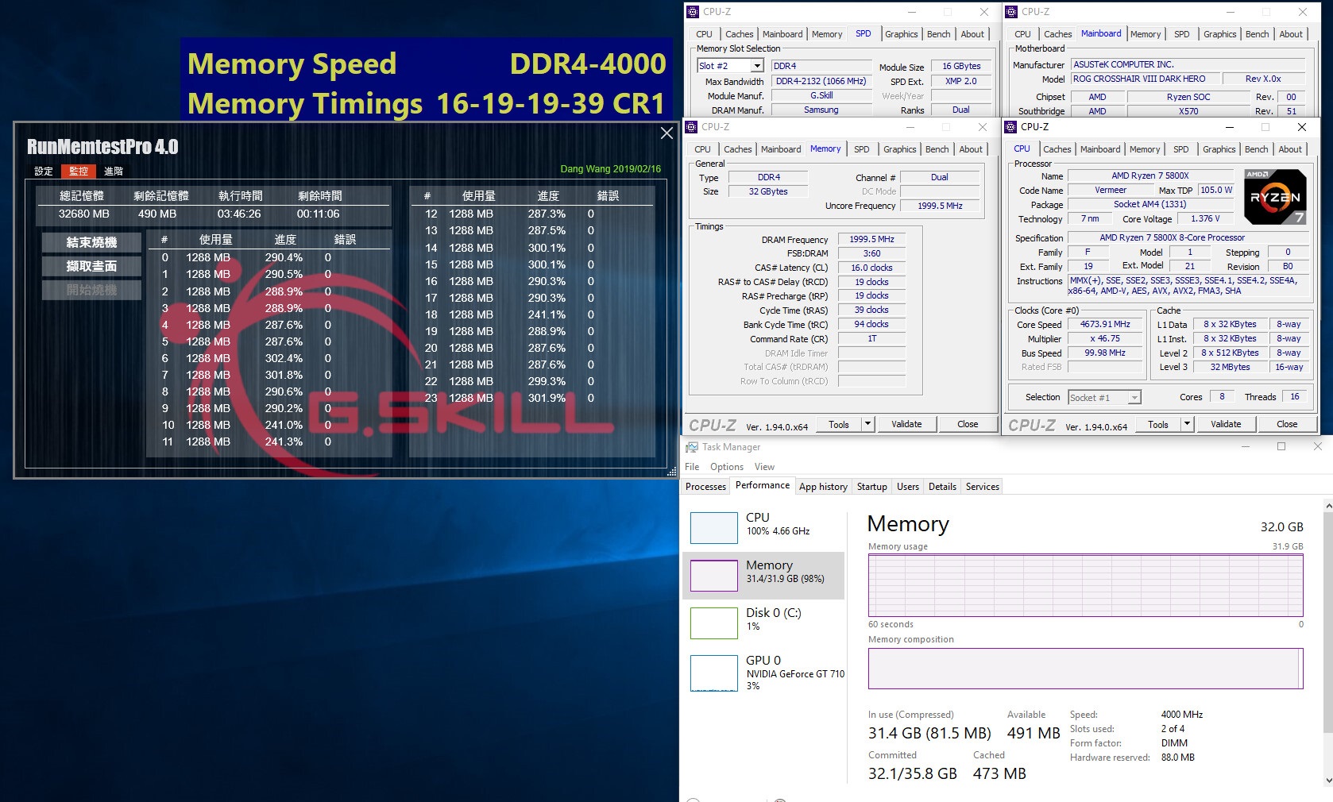Image resolution: width=1333 pixels, height=802 pixels.
Task: Open Users tab in Task Manager
Action: point(907,487)
